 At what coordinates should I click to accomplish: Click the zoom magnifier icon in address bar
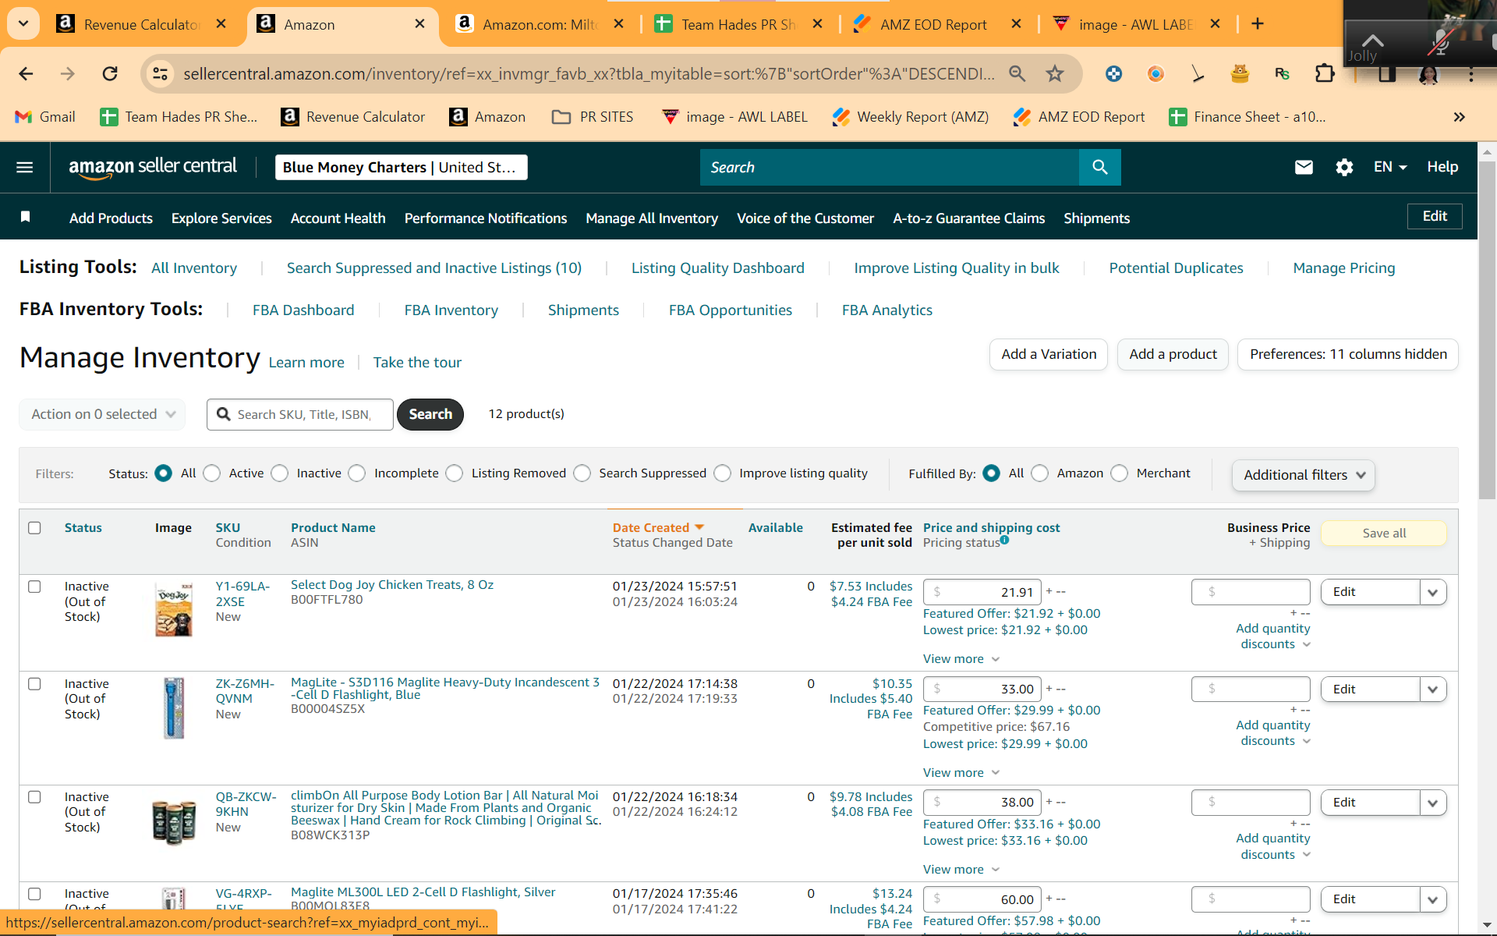pyautogui.click(x=1017, y=73)
